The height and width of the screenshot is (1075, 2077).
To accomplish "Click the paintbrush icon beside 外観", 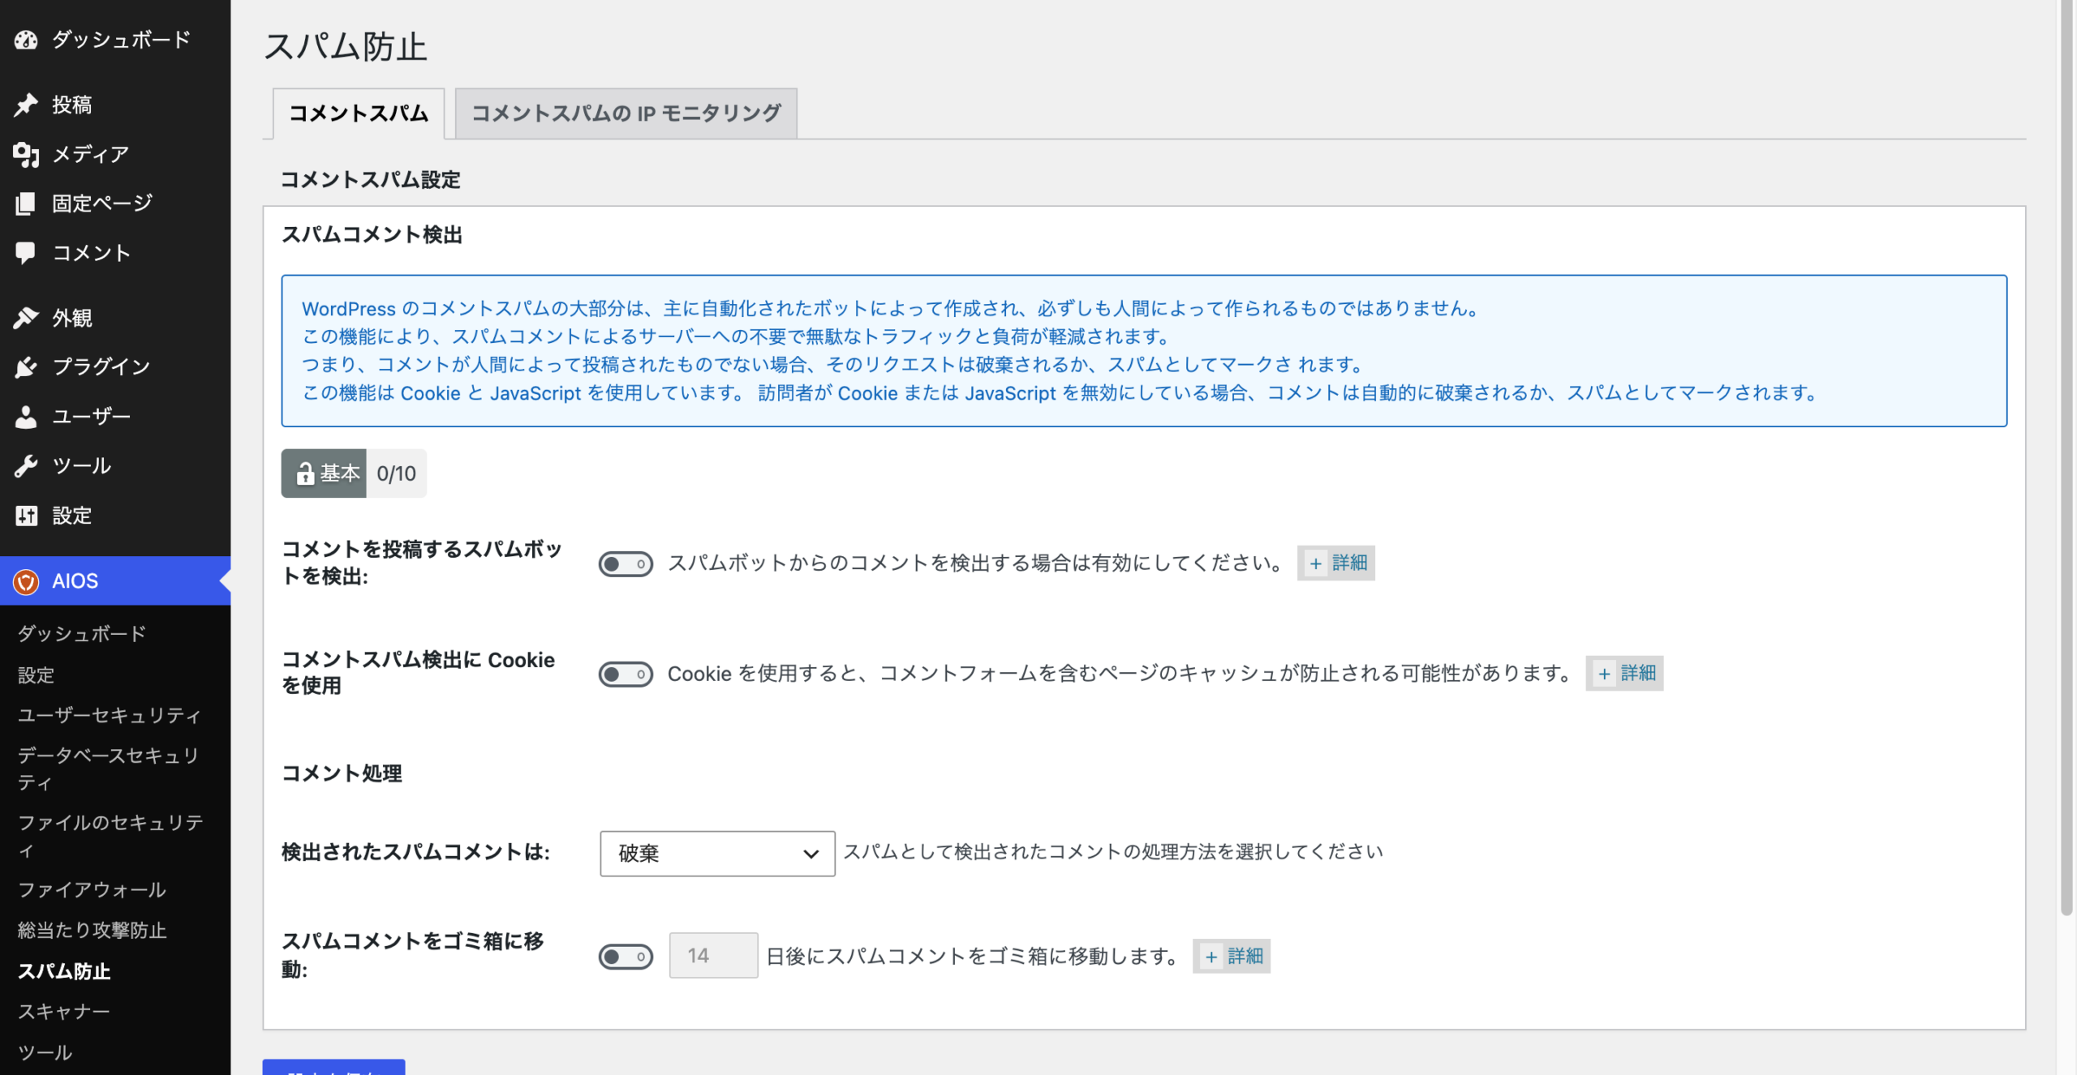I will 26,318.
